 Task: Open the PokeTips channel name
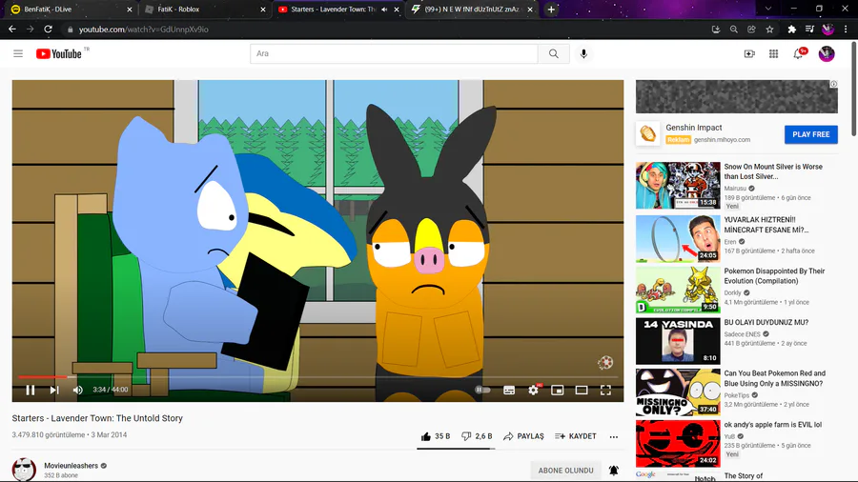737,395
